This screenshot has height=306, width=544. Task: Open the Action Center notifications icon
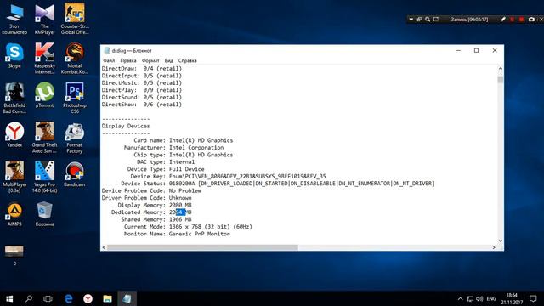[533, 298]
